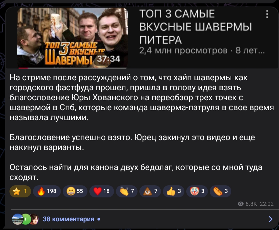Image resolution: width=279 pixels, height=230 pixels.
Task: Click the red video progress bar
Action: click(x=72, y=68)
